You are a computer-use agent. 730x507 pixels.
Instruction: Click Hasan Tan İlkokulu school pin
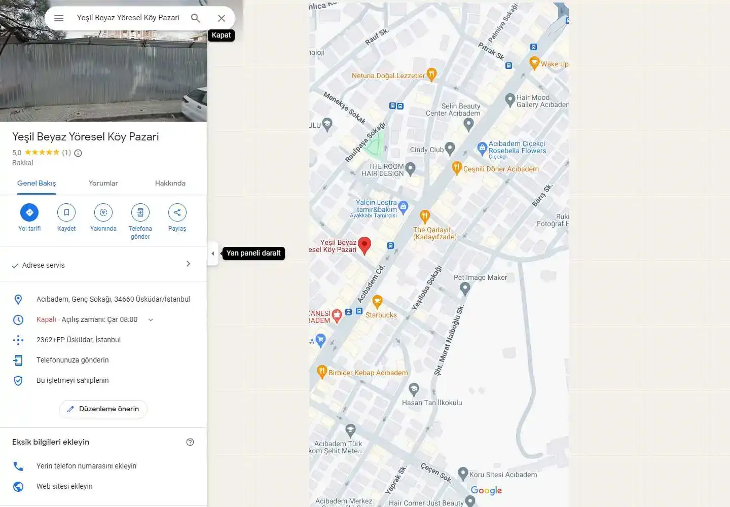click(414, 389)
